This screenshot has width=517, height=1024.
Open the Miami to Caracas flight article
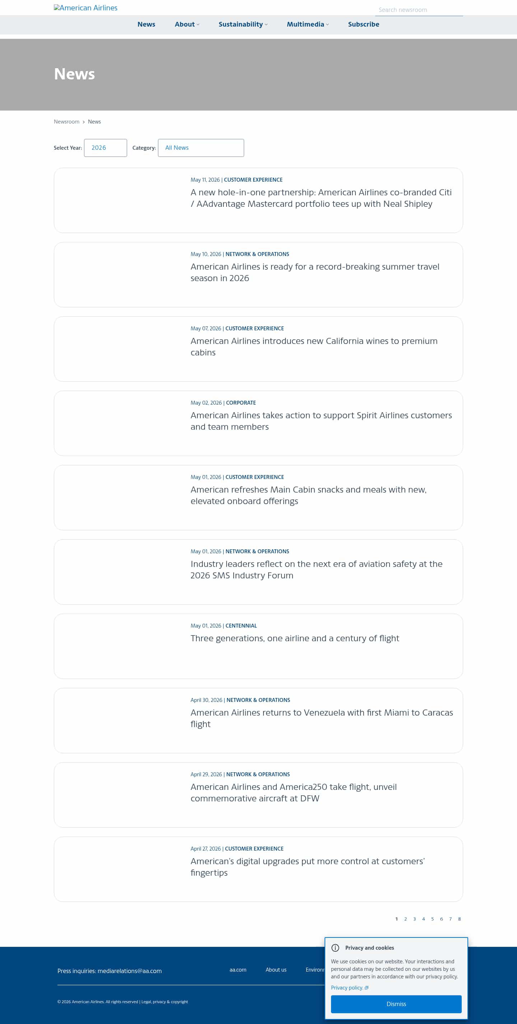pyautogui.click(x=321, y=718)
